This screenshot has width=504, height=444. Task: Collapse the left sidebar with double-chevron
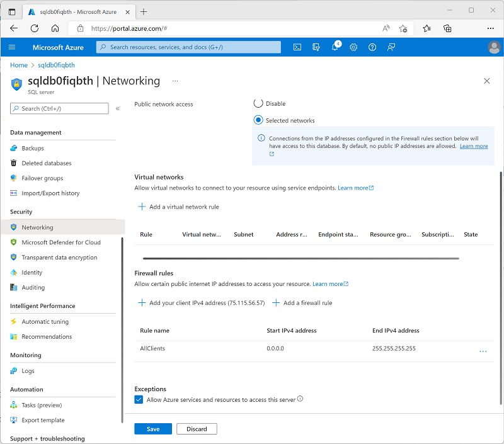(x=118, y=108)
